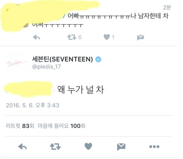This screenshot has width=183, height=159.
Task: Reply to the SEVENTEEN tweet
Action: [22, 146]
